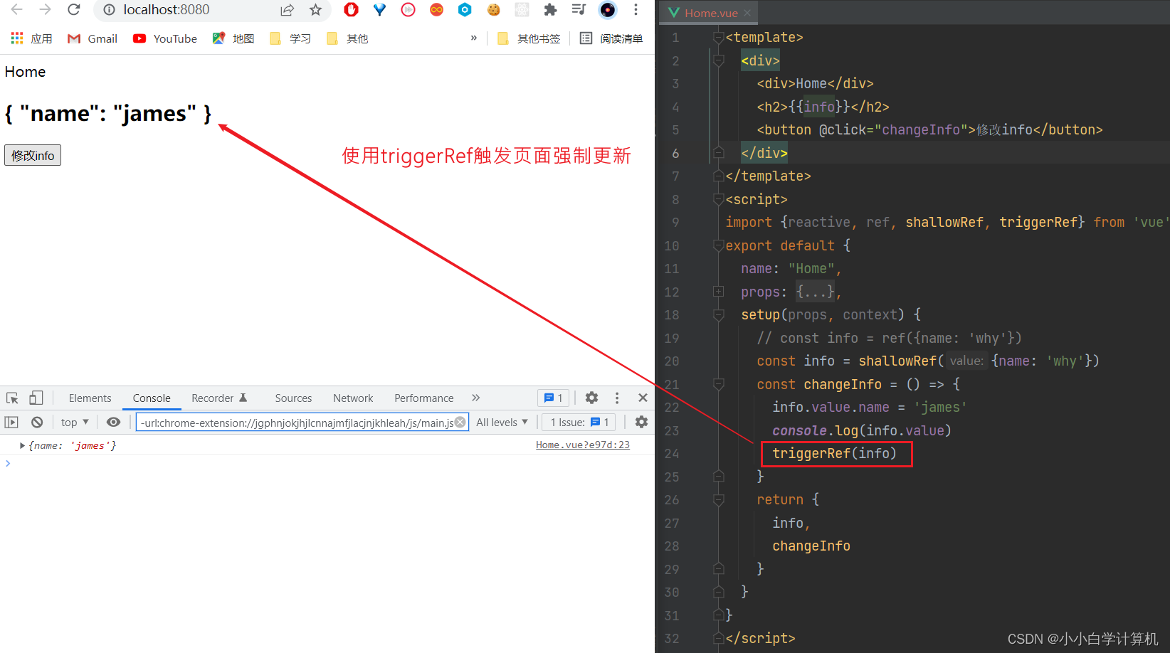The width and height of the screenshot is (1170, 653).
Task: Open the cookie extension icon
Action: 493,10
